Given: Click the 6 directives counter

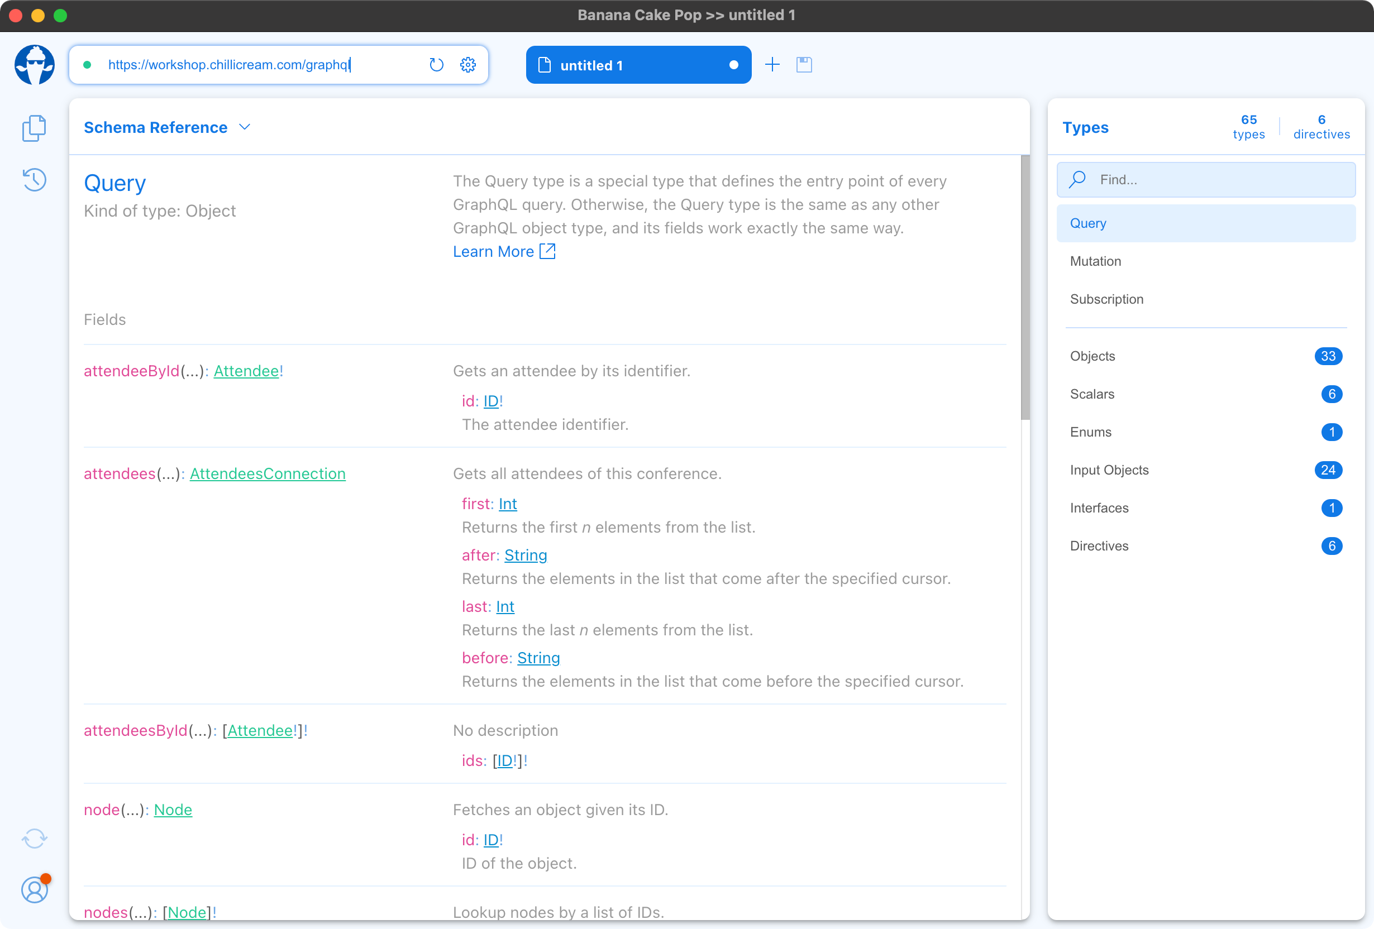Looking at the screenshot, I should (x=1321, y=127).
